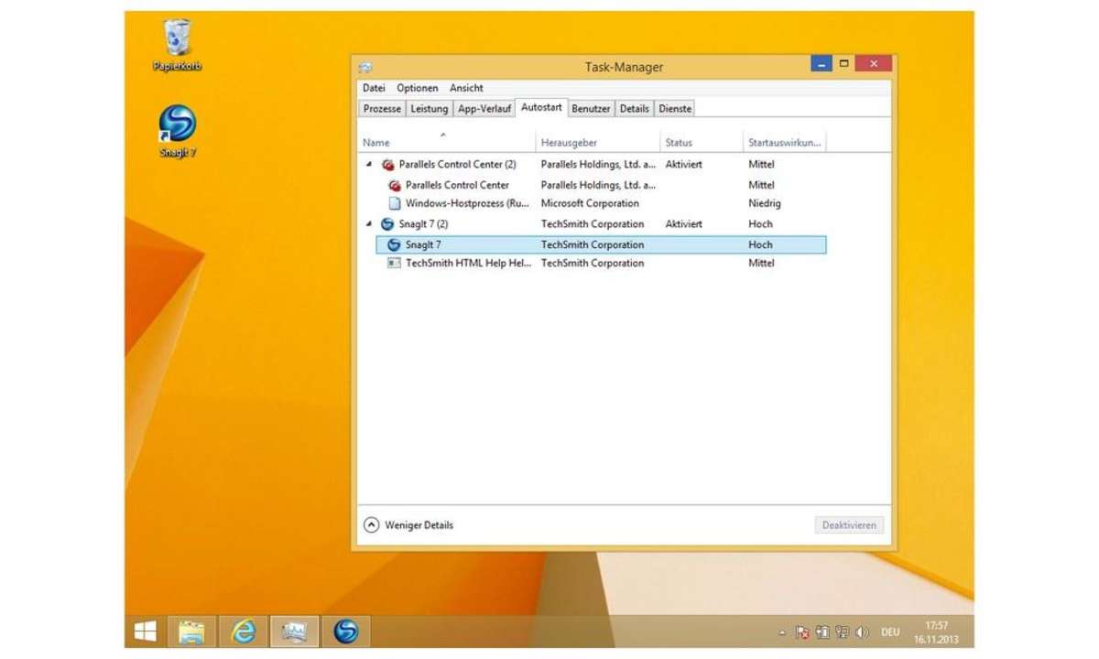
Task: Select the SnagIt 7 desktop shortcut
Action: click(177, 132)
